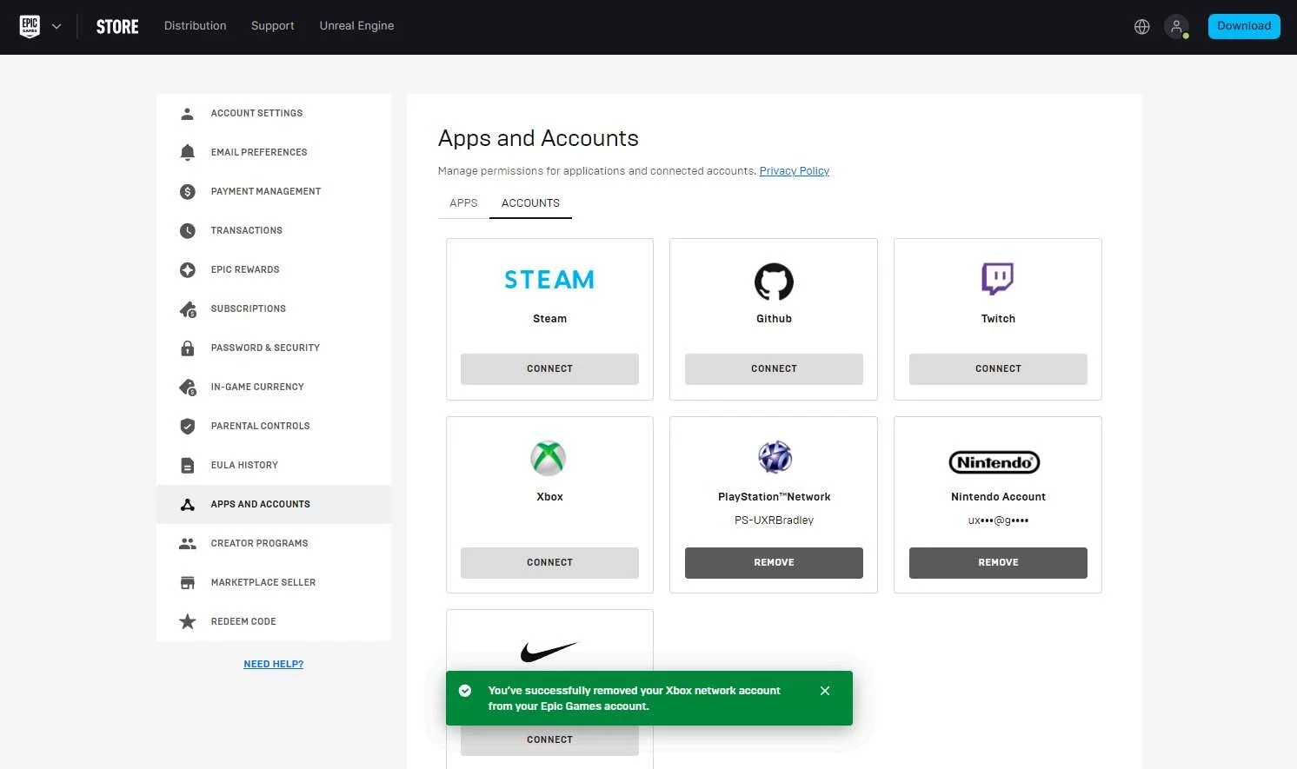Click the Marketplace Seller storefront icon

pyautogui.click(x=187, y=583)
